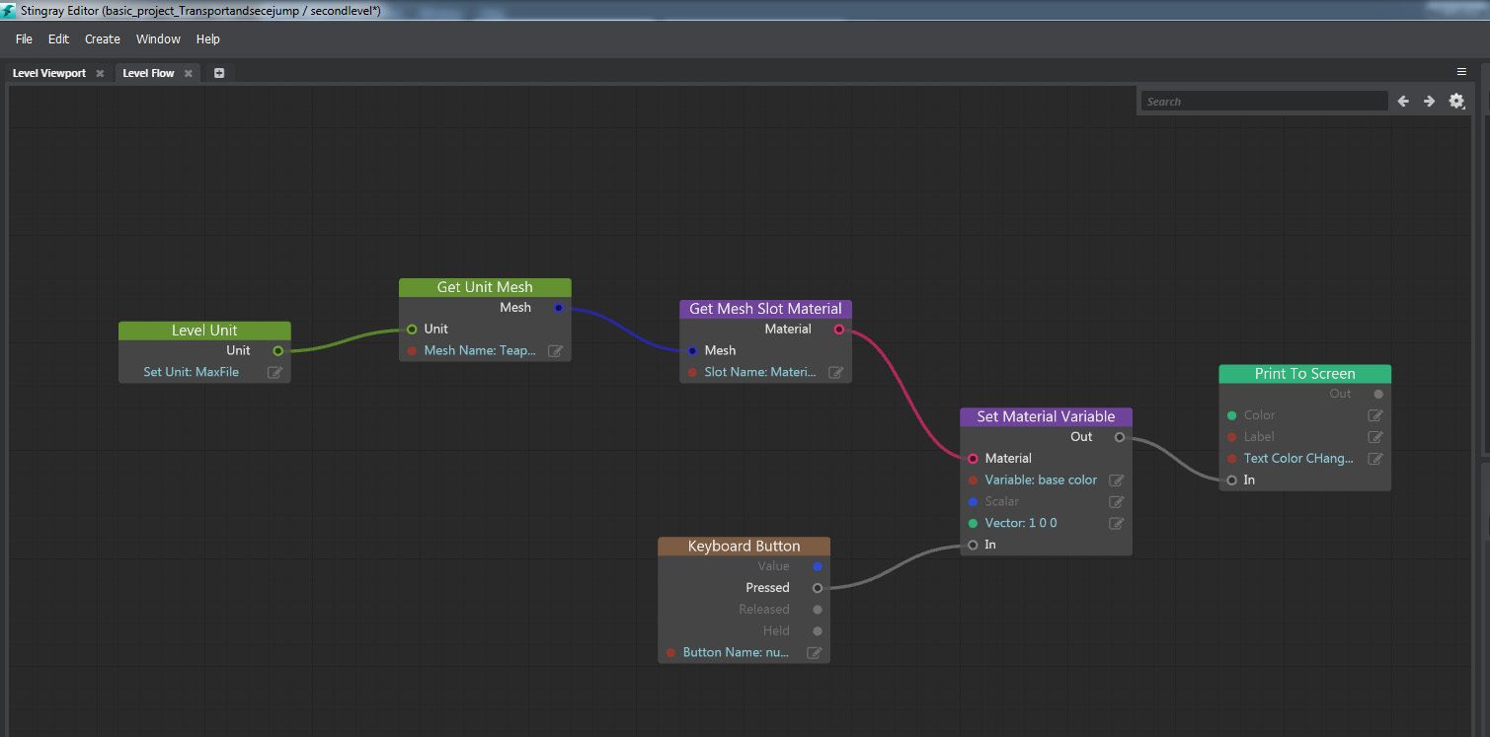Click Print To Screen's In port
The height and width of the screenshot is (737, 1490).
(x=1231, y=480)
